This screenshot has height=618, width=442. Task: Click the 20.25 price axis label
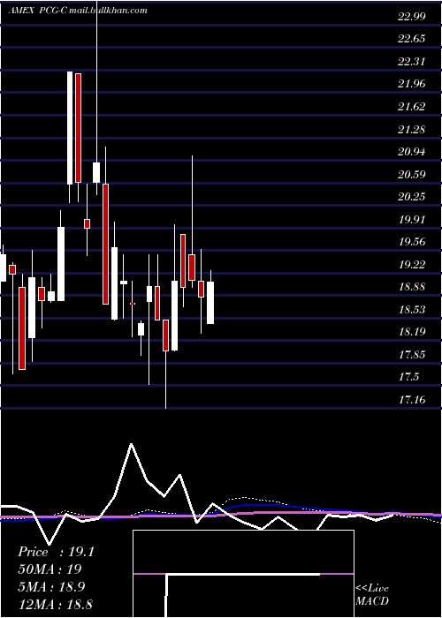click(412, 196)
